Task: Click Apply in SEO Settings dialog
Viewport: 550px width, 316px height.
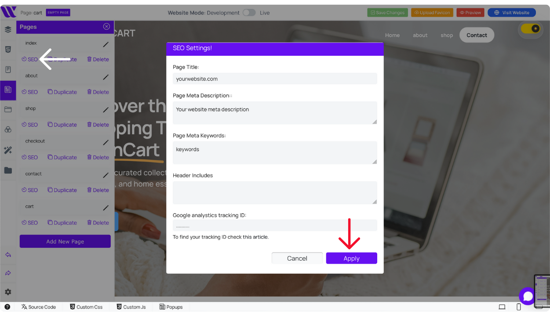Action: pos(351,259)
